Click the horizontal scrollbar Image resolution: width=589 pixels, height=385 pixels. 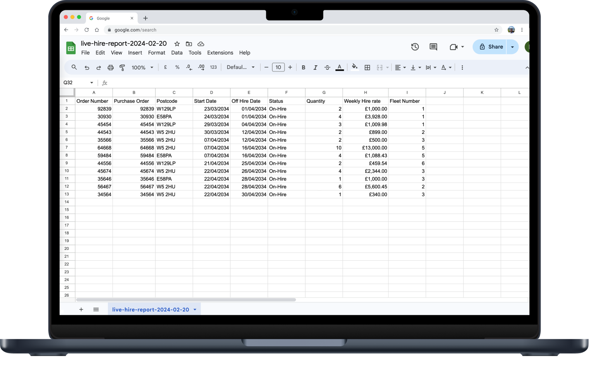point(186,300)
